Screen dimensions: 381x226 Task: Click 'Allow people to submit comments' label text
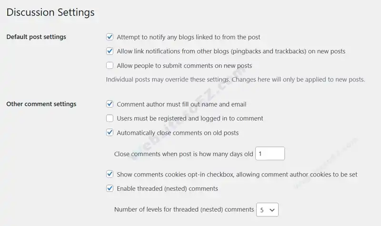coord(184,66)
